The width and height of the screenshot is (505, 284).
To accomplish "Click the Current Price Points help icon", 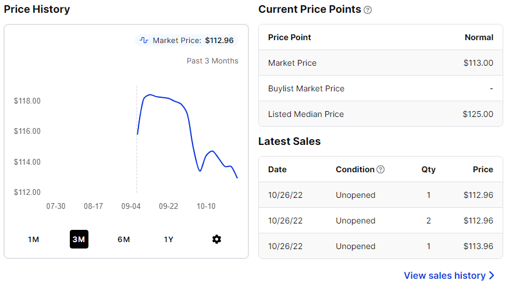I will click(368, 10).
